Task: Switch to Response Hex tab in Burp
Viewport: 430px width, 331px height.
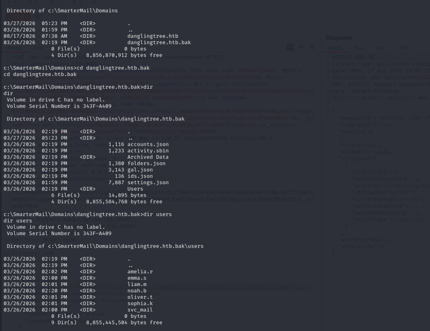Action: 380,48
